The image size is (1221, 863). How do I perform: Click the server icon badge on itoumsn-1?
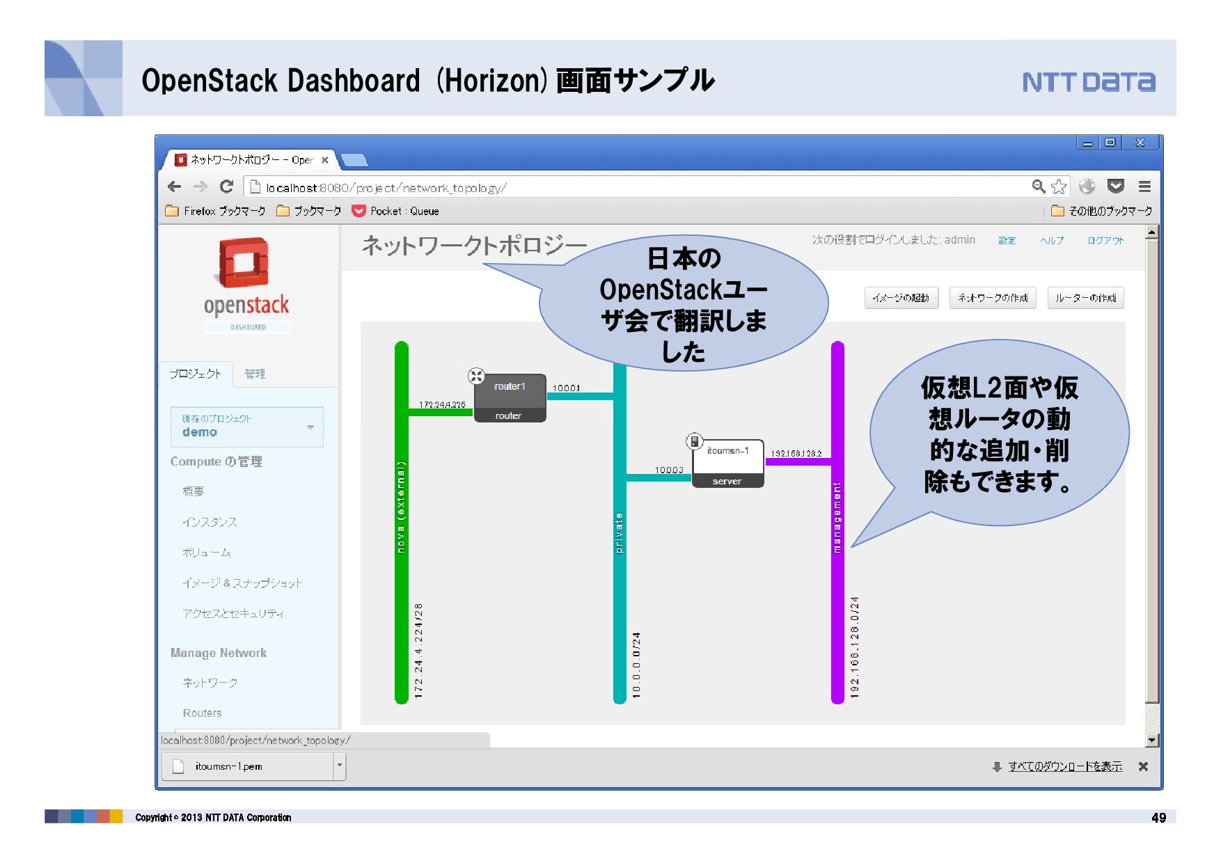(x=694, y=441)
